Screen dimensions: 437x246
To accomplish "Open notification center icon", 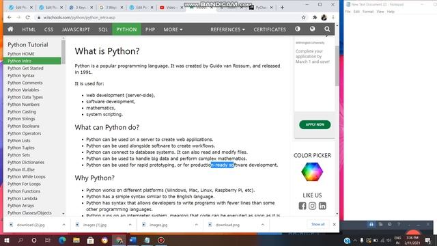I will coord(428,240).
